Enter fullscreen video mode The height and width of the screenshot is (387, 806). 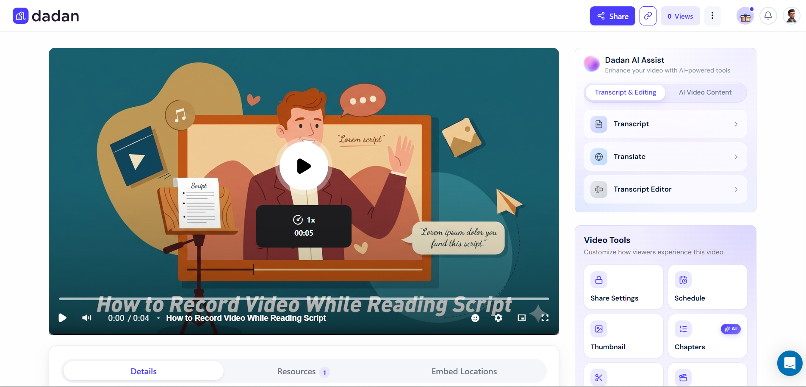coord(545,318)
